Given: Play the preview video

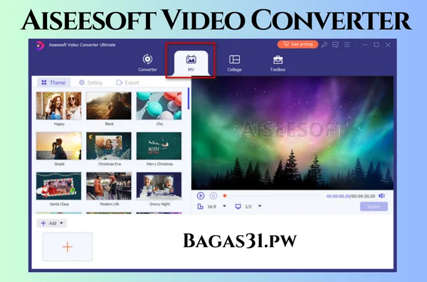Looking at the screenshot, I should 201,195.
